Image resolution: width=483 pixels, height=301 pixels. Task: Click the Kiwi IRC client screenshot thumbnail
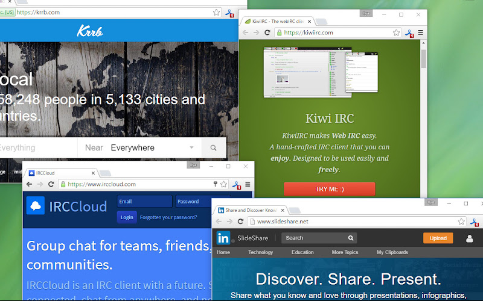click(x=321, y=72)
